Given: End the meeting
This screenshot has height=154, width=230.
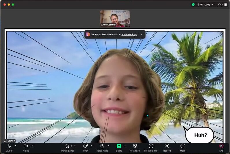Looking at the screenshot, I should pos(221,148).
